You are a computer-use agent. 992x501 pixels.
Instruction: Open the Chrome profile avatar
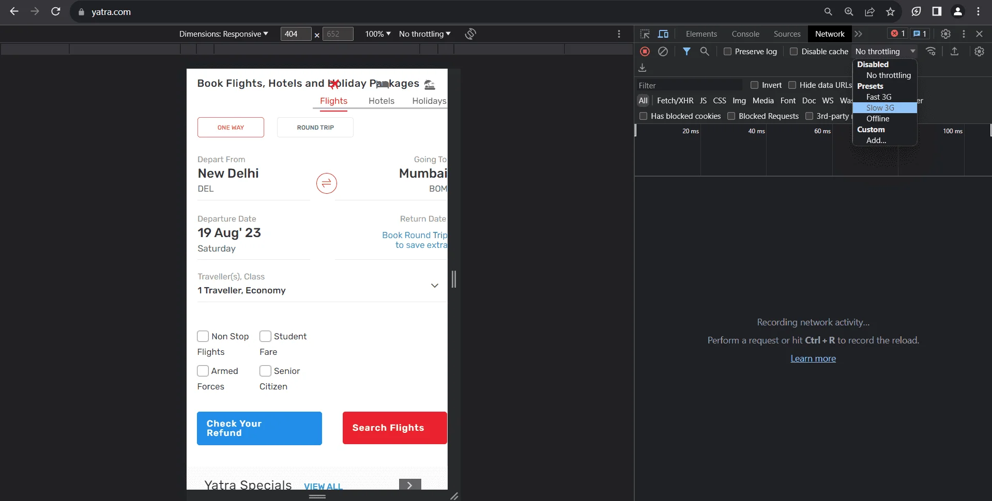coord(958,11)
